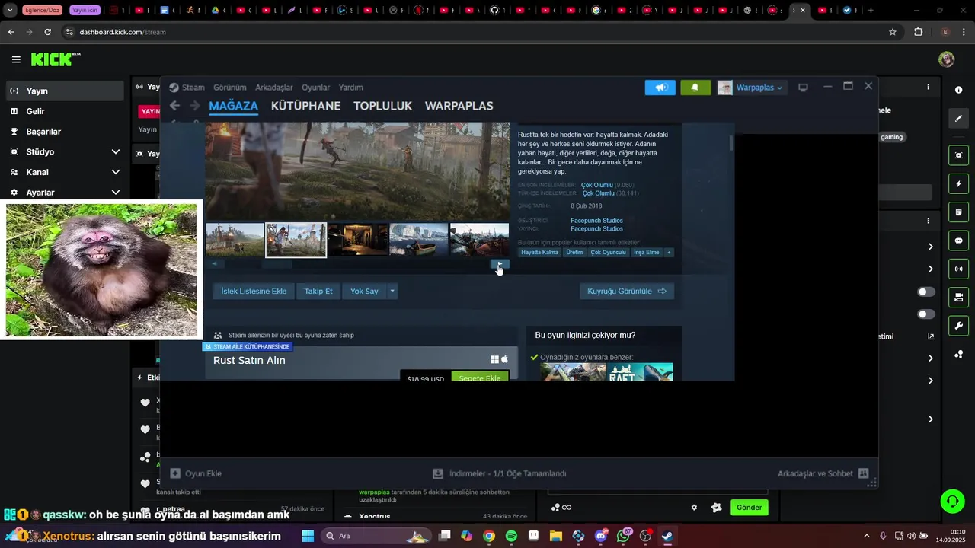
Task: Click the chat bubble icon in Kick's right toolbar
Action: (x=958, y=241)
